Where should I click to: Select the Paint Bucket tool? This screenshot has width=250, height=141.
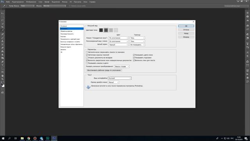click(x=2, y=51)
